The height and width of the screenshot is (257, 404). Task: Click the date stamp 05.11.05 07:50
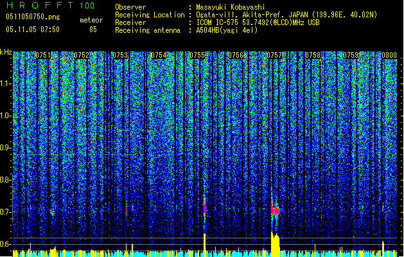point(33,30)
